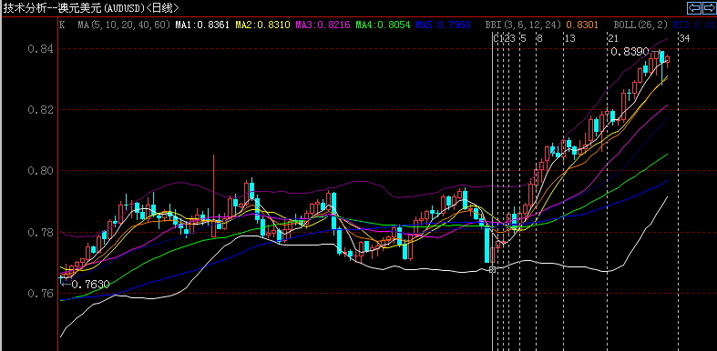Image resolution: width=717 pixels, height=351 pixels.
Task: Click the K label before MA
Action: point(62,25)
